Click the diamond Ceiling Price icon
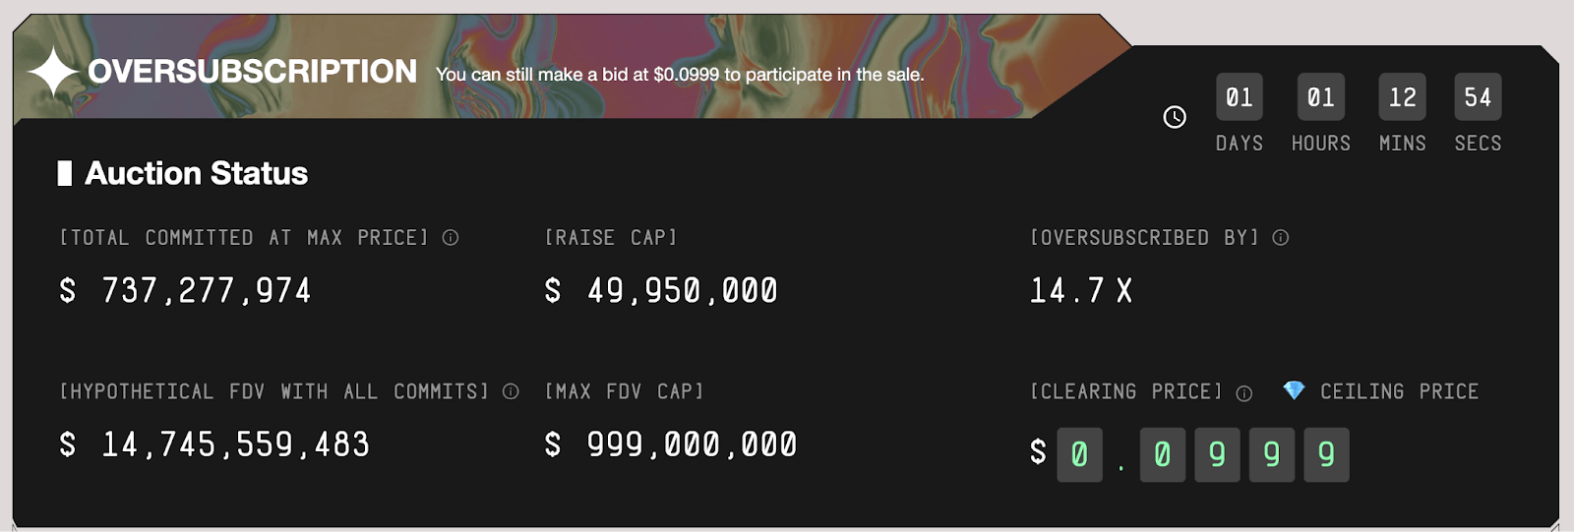Screen dimensions: 1574x532 pyautogui.click(x=1294, y=390)
